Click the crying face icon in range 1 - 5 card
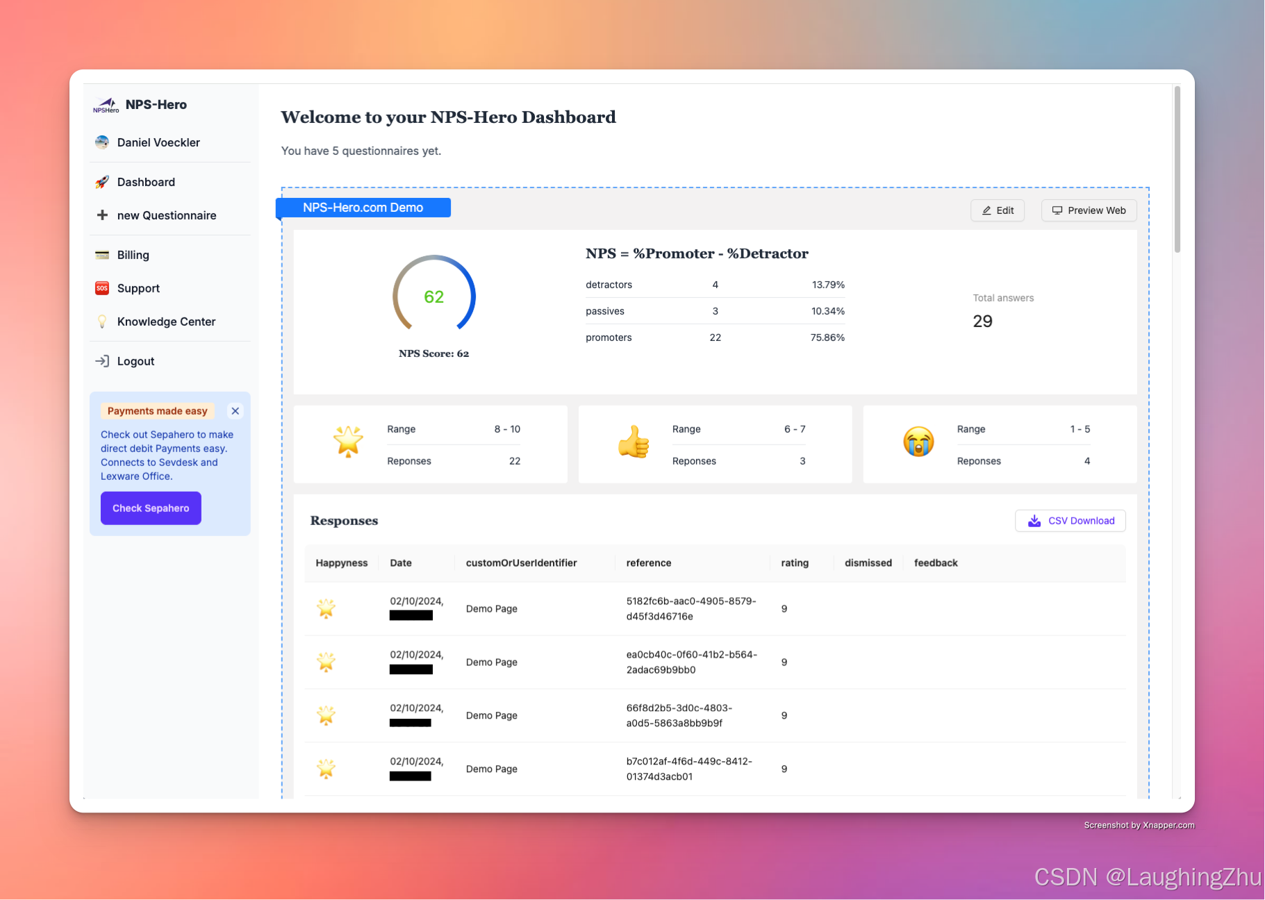1265x900 pixels. coord(918,442)
